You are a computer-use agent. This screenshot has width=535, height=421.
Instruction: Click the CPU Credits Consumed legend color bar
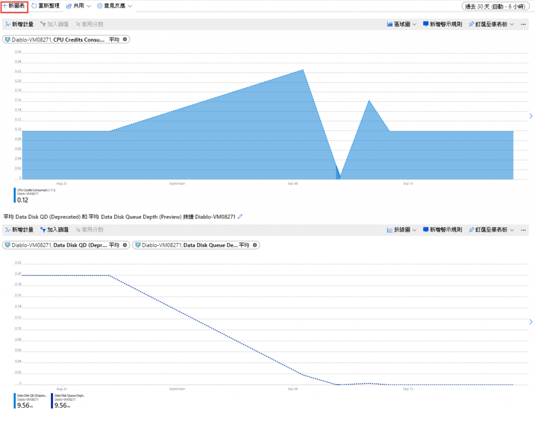click(x=15, y=196)
